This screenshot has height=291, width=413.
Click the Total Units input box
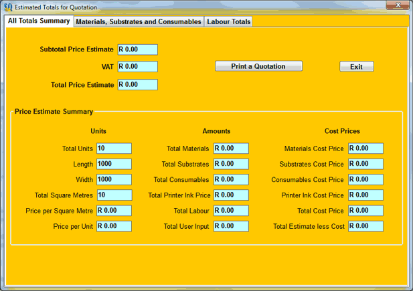tap(114, 149)
